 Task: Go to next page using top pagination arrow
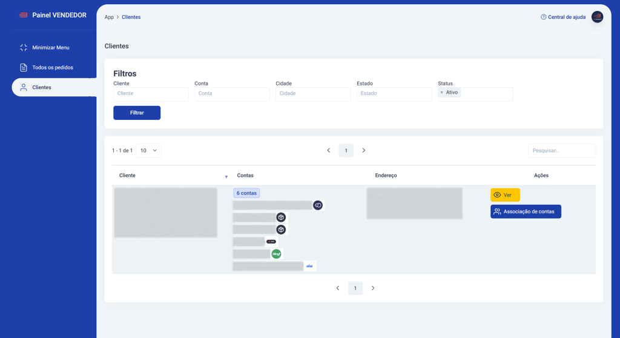tap(363, 150)
